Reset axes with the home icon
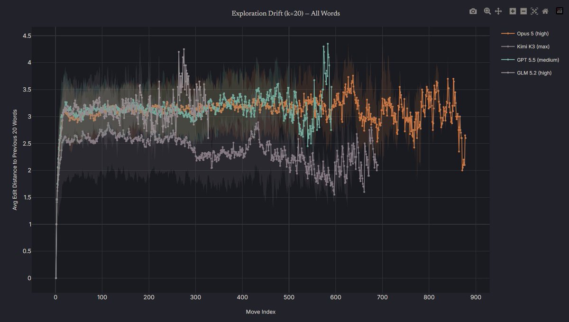This screenshot has height=322, width=569. point(545,11)
